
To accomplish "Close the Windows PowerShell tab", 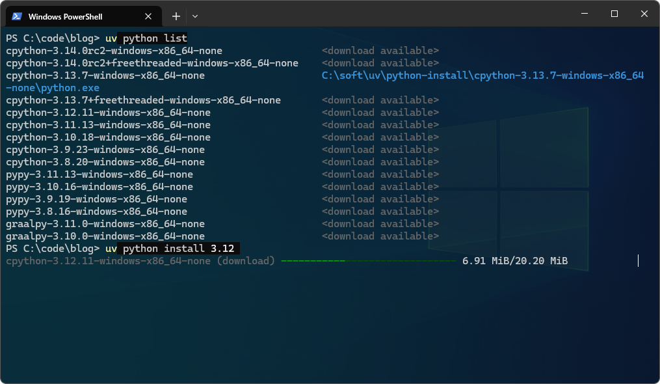I will coord(148,16).
